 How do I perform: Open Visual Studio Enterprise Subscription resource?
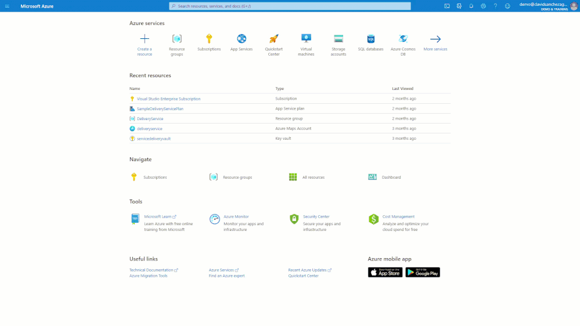pos(168,99)
